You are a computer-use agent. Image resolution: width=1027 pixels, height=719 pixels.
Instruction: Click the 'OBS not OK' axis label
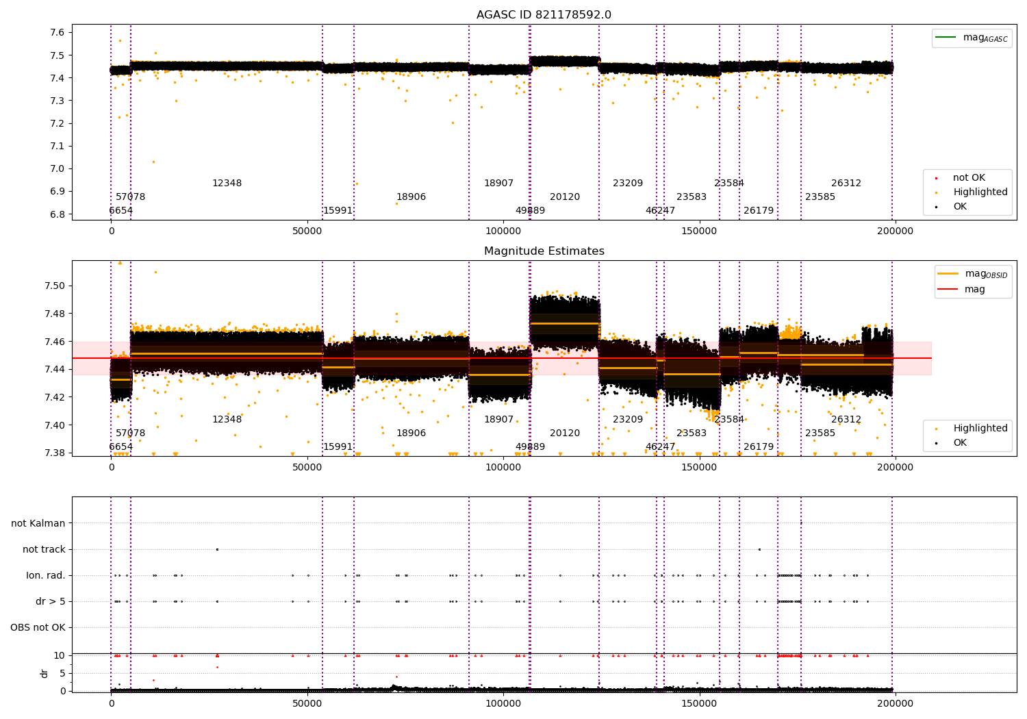tap(38, 627)
